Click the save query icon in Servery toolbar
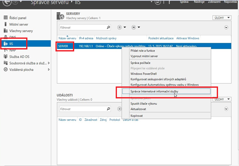The height and width of the screenshot is (166, 239). pos(134,27)
